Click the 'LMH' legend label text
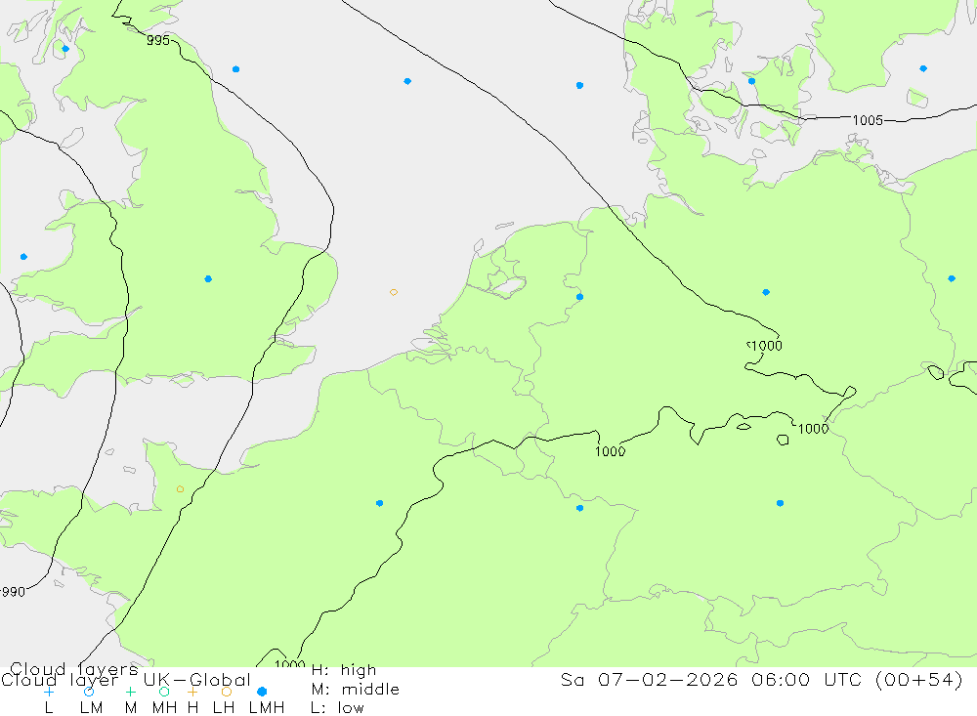 [267, 708]
